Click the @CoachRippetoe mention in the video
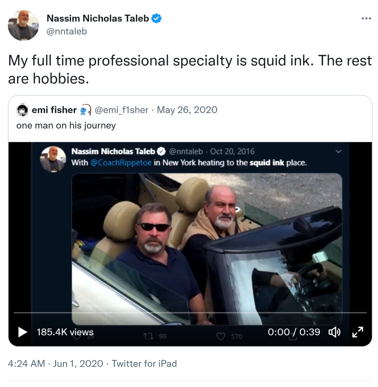The height and width of the screenshot is (387, 378). point(121,163)
